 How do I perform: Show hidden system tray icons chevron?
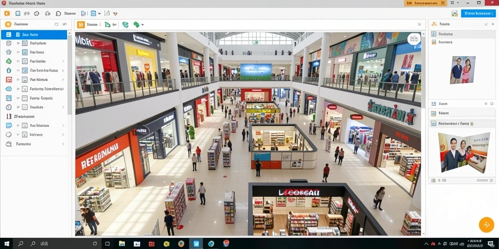427,244
